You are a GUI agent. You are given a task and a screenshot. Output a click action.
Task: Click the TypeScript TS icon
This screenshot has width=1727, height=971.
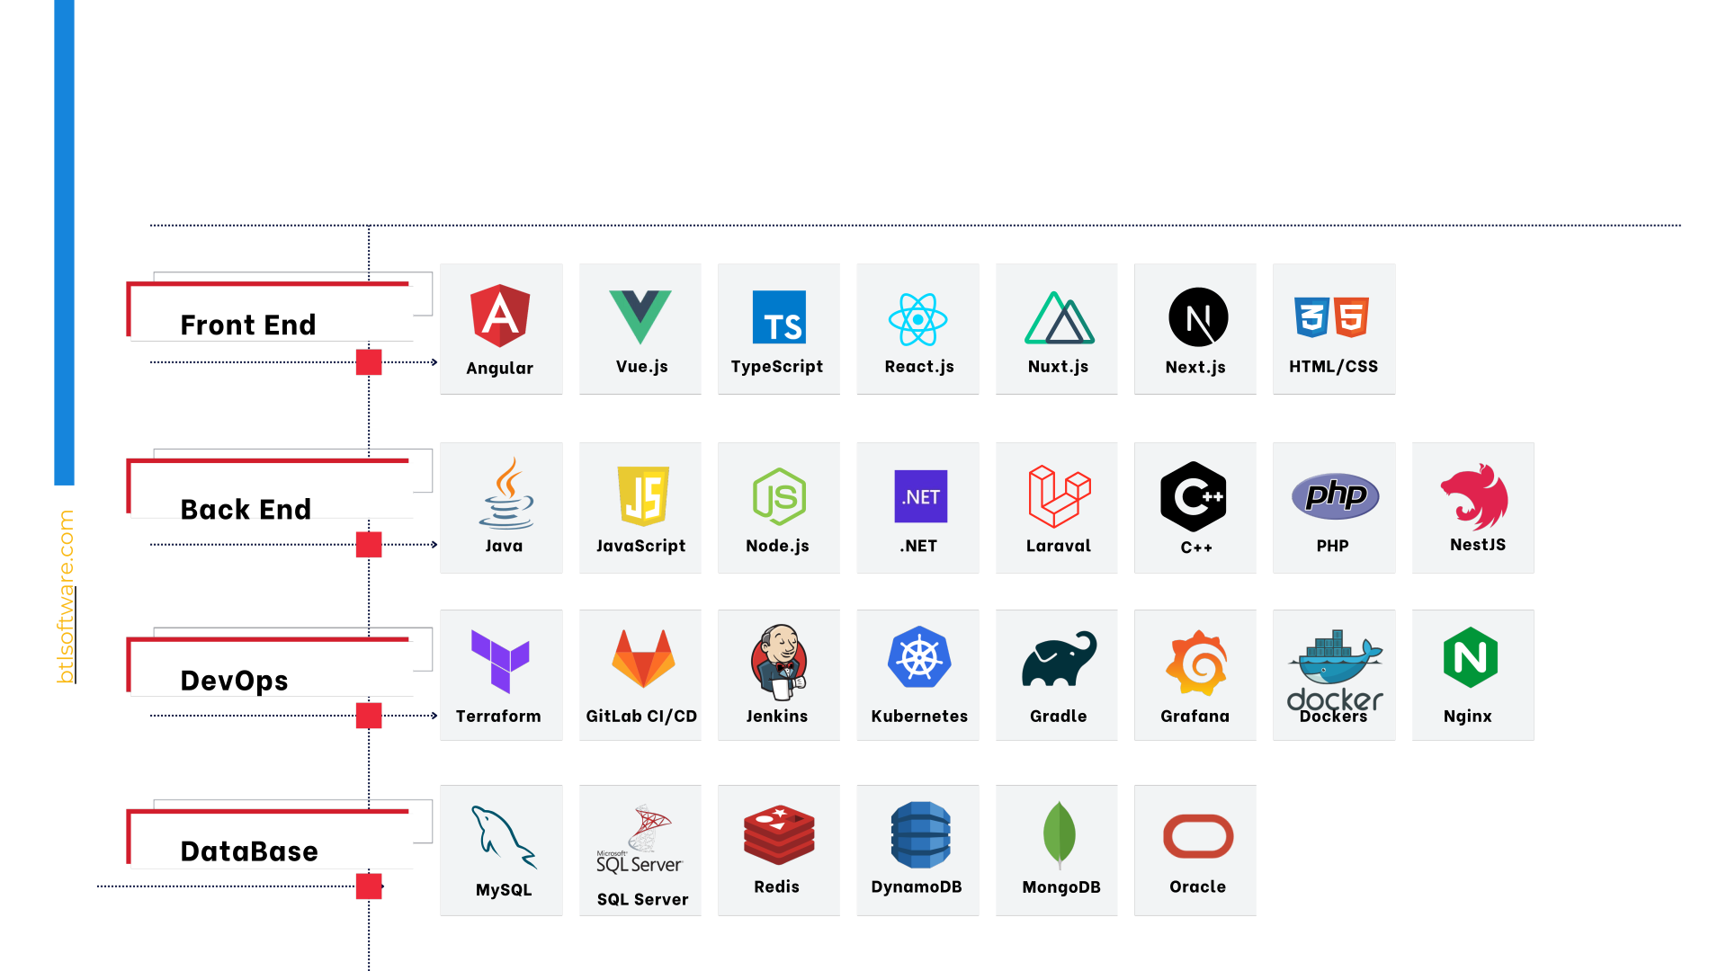pyautogui.click(x=779, y=317)
